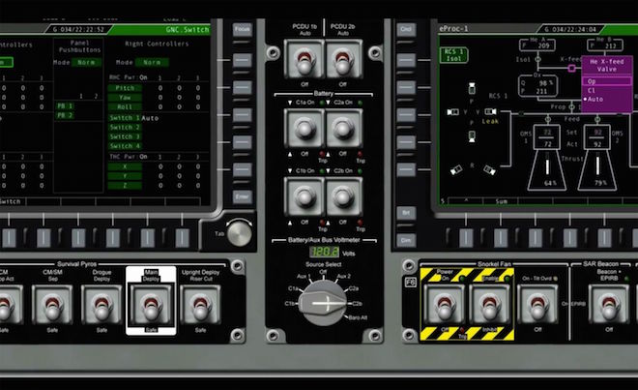Adjust the OMS 2 thrust bar
Viewport: 638px width, 390px height.
597,164
